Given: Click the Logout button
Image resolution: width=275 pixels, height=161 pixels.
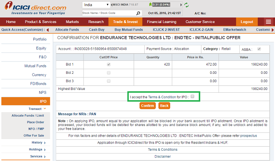Looking at the screenshot, I should click(247, 22).
